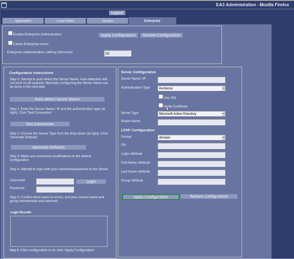Enable Enterprise Authentication checkbox
This screenshot has height=259, width=294.
click(10, 33)
